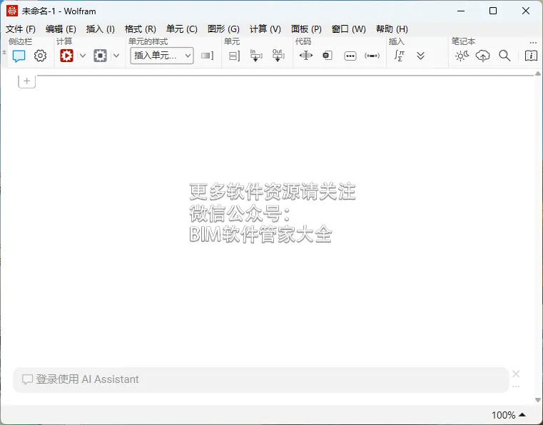Open the AI chat sidebar icon
Screen dimensions: 543x425
(19, 56)
